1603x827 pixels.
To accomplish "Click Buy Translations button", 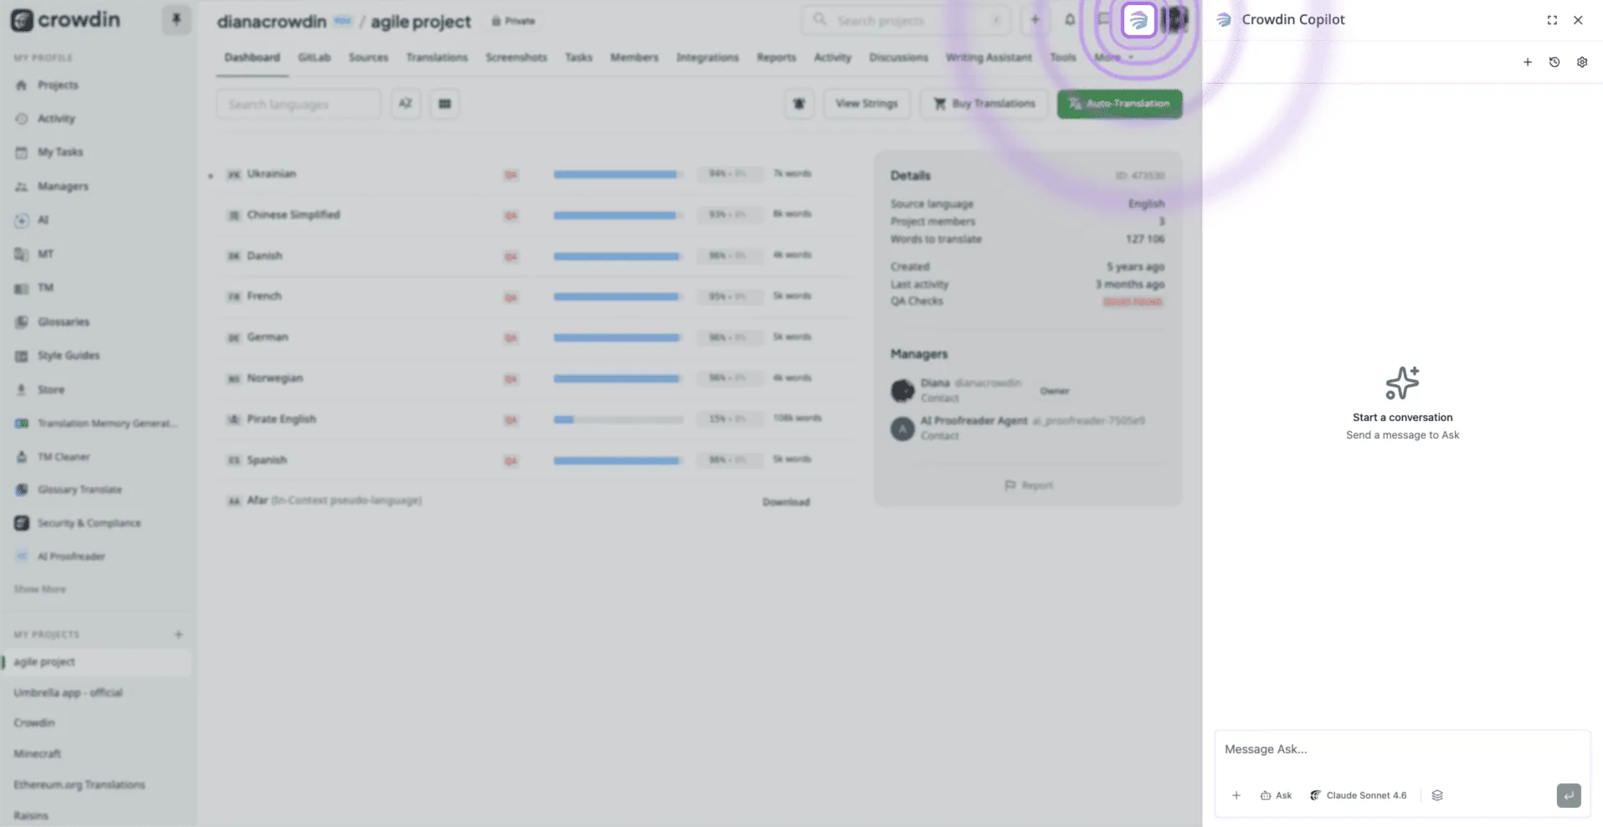I will [984, 104].
